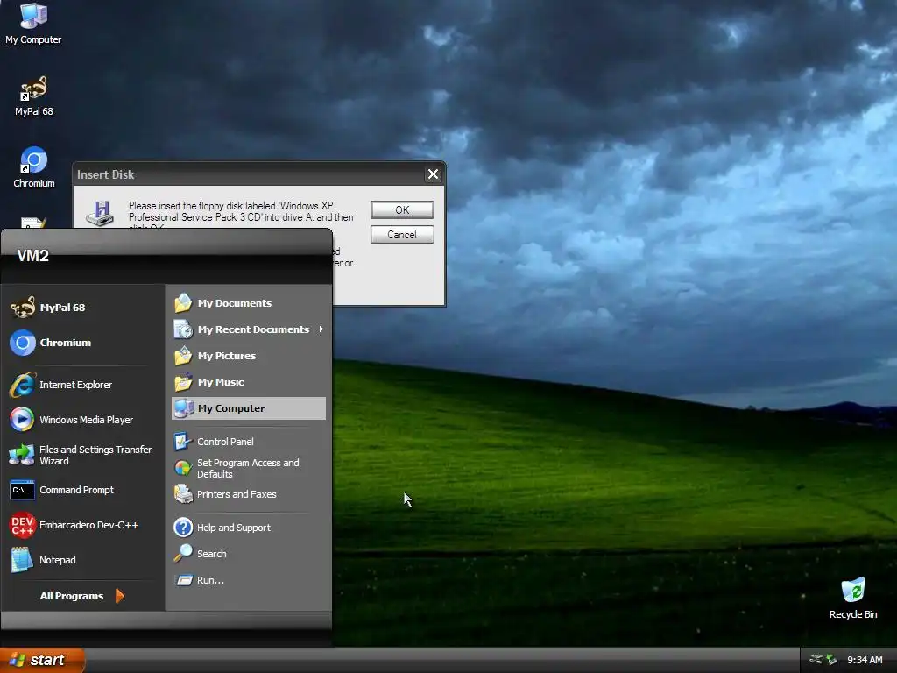
Task: Click network connection tray icon
Action: (816, 660)
